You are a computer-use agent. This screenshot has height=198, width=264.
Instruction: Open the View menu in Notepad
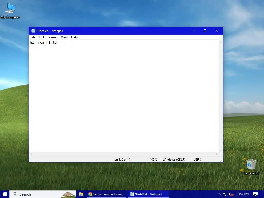point(64,37)
